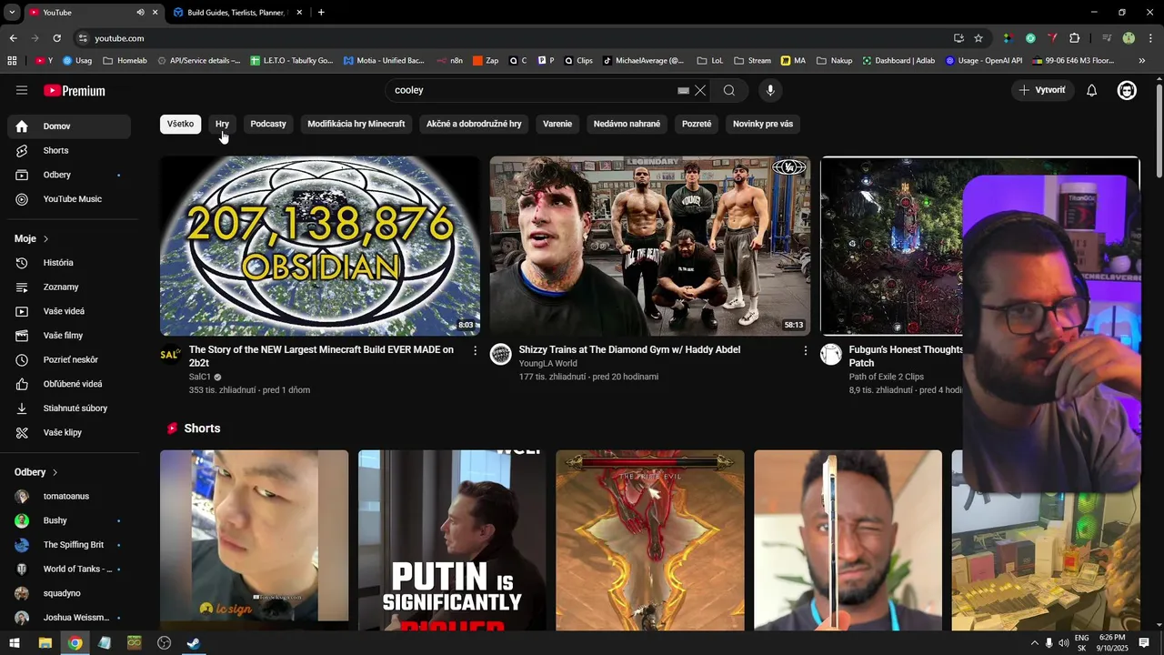This screenshot has width=1164, height=655.
Task: Open História watch history
Action: [69, 263]
